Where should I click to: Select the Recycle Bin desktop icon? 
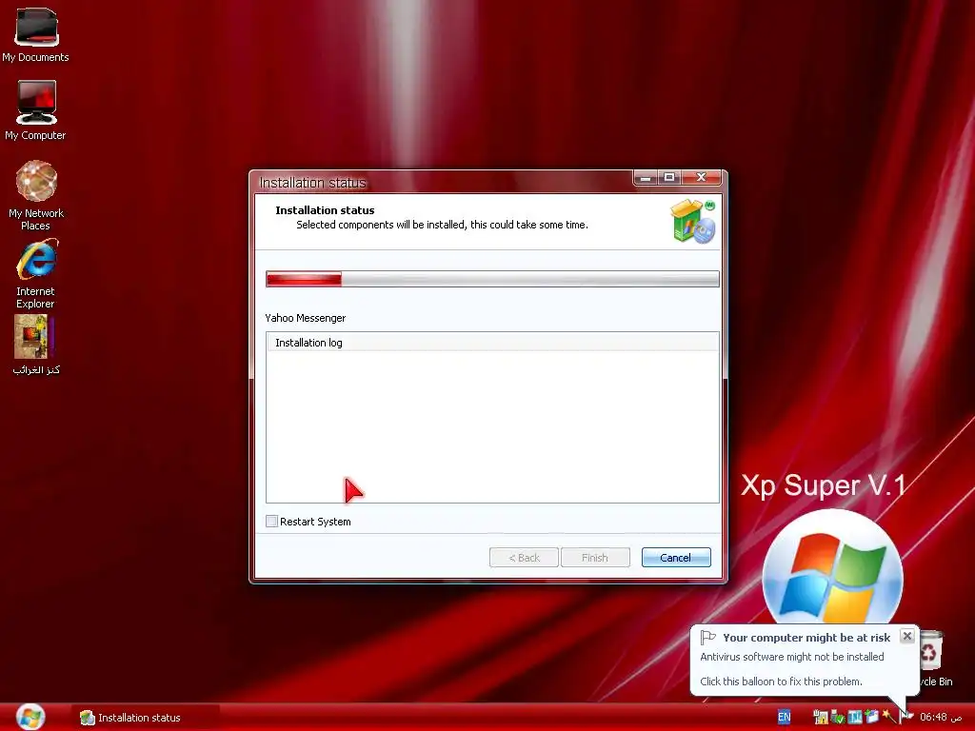(x=931, y=659)
